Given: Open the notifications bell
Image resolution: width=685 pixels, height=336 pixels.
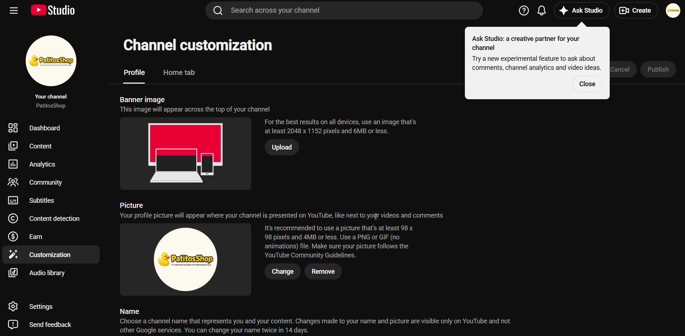Looking at the screenshot, I should [541, 10].
